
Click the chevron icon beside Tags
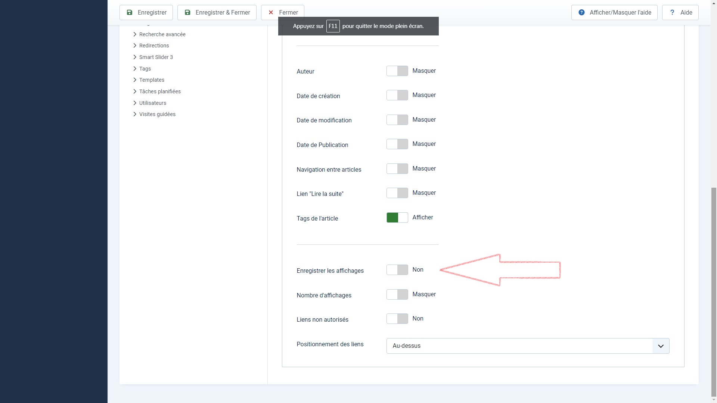(135, 69)
